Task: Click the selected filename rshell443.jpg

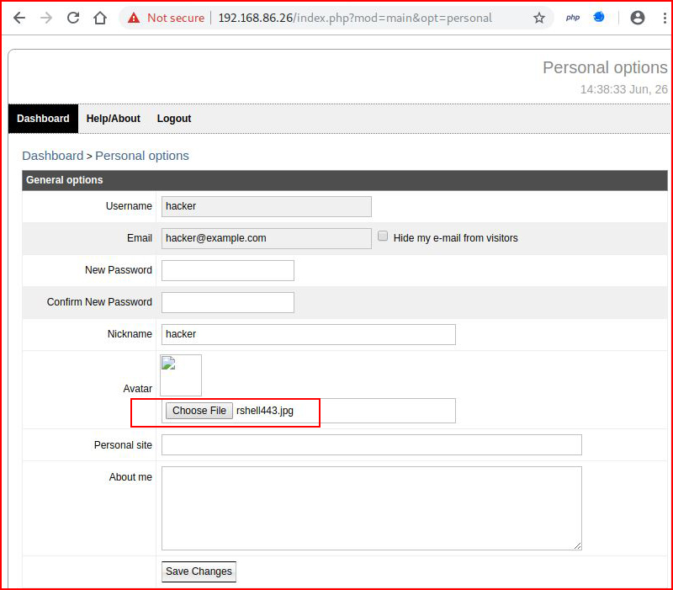Action: coord(265,411)
